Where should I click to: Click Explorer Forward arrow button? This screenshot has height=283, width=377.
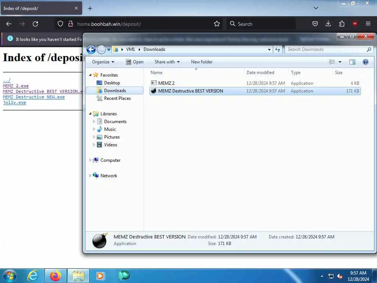[x=101, y=50]
